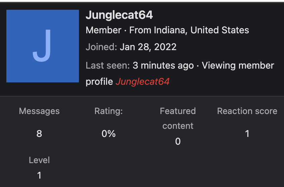Screen dimensions: 284x187
Task: Click the blue J avatar image
Action: [x=43, y=46]
